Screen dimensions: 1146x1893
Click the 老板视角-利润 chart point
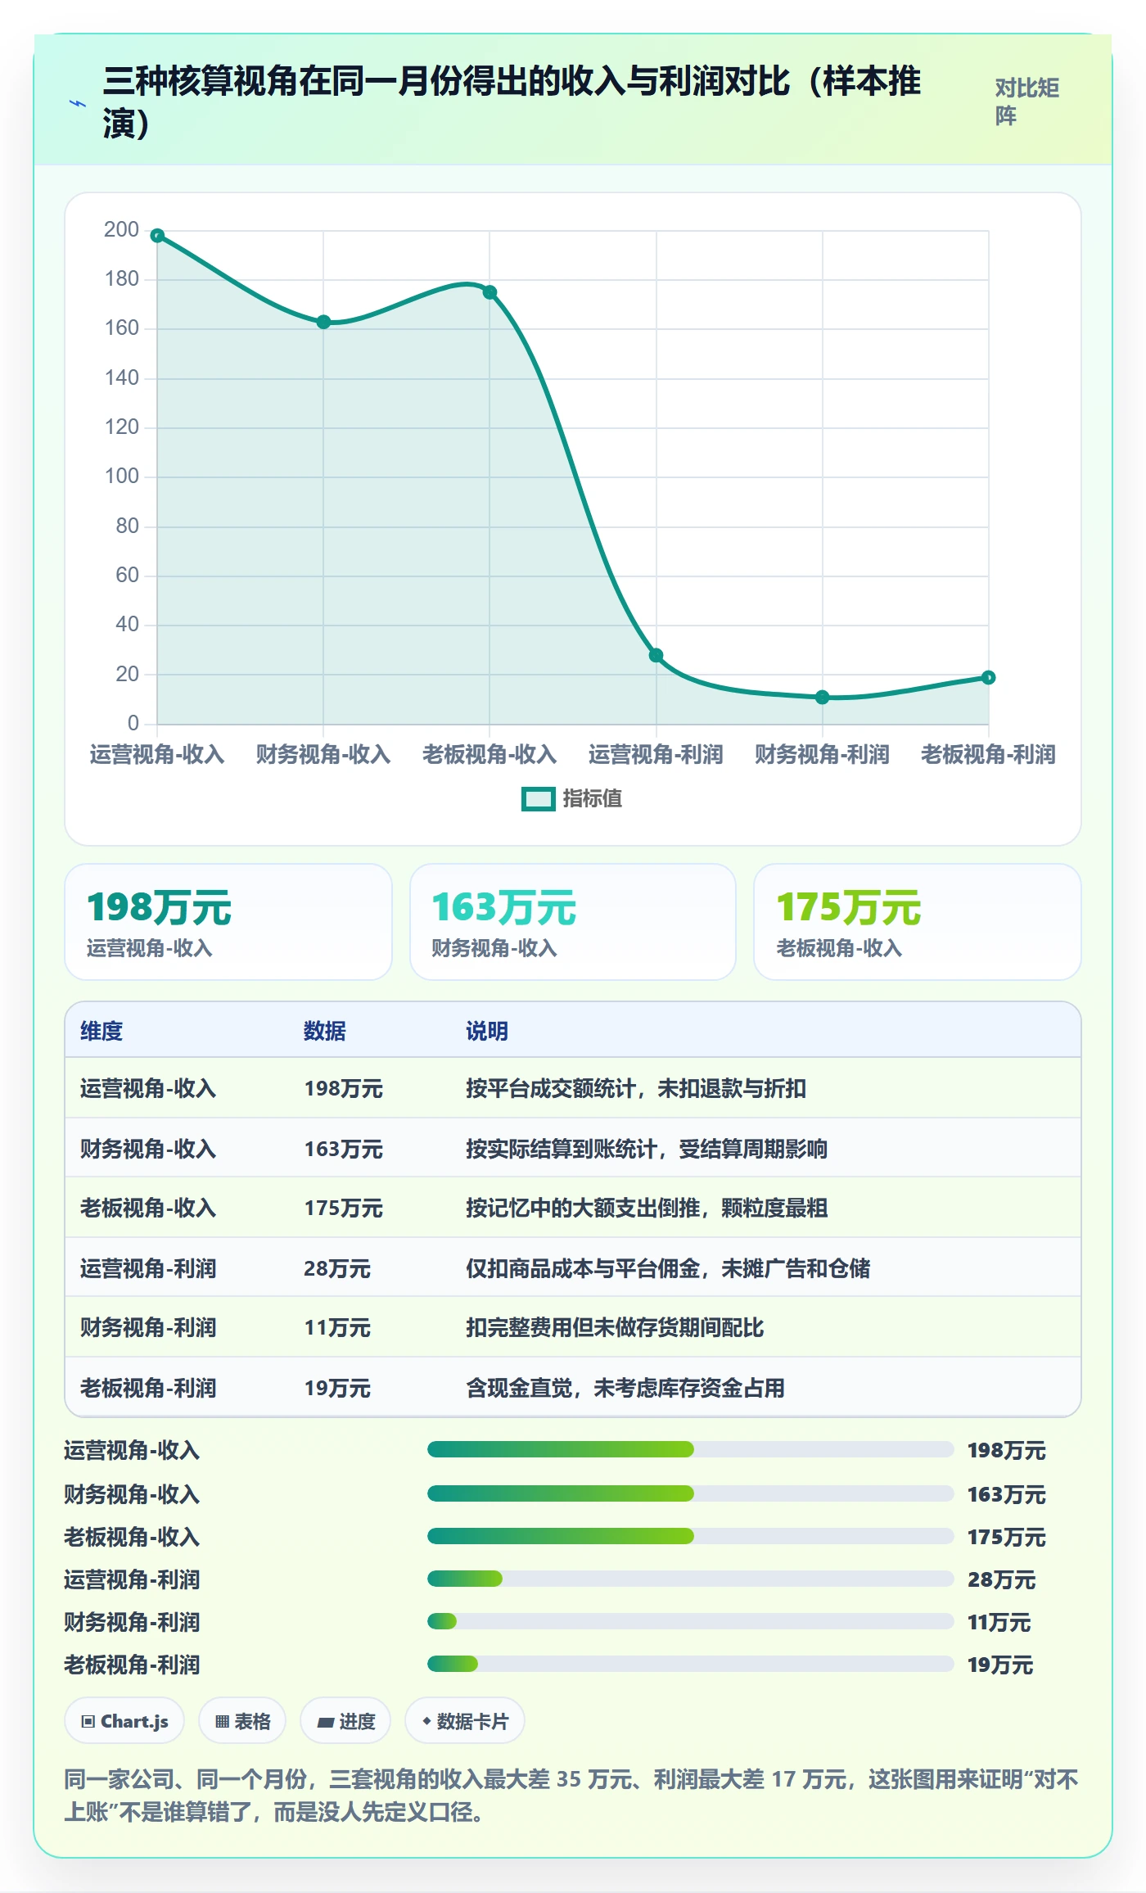pos(989,678)
